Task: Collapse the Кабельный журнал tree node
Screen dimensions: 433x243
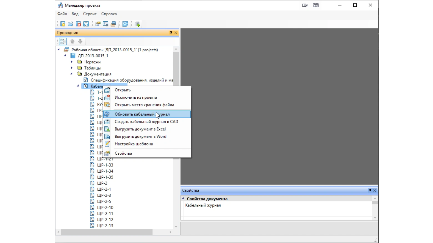Action: 78,86
